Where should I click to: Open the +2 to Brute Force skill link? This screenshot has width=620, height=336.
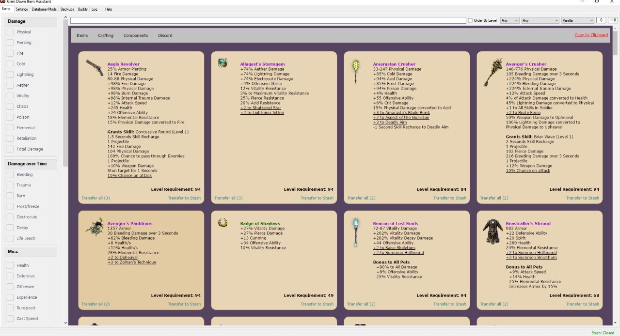(523, 113)
